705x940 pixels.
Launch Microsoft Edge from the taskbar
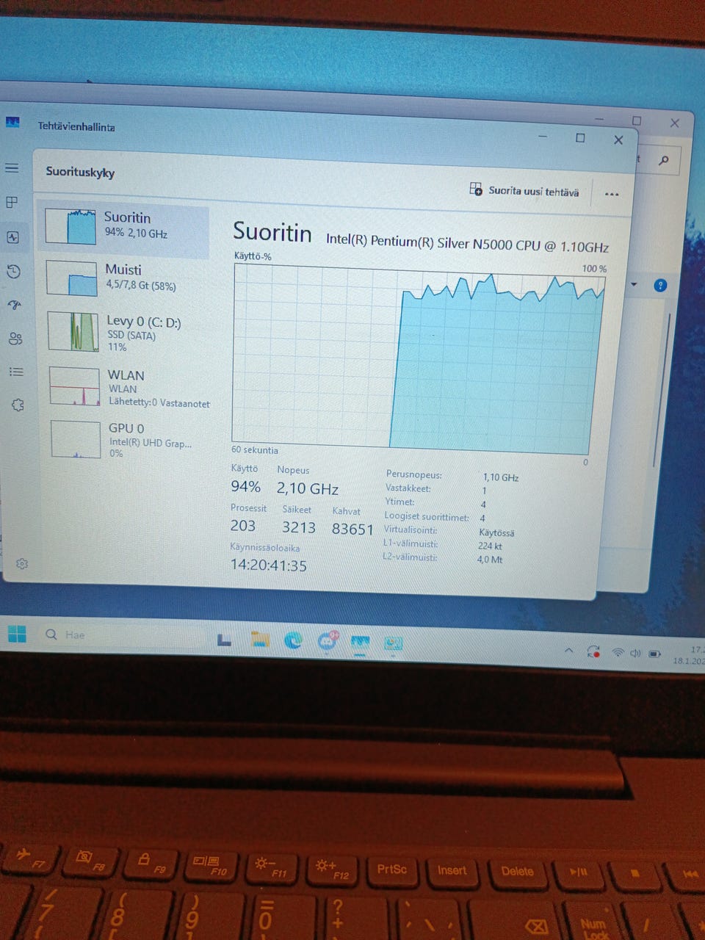[x=294, y=640]
